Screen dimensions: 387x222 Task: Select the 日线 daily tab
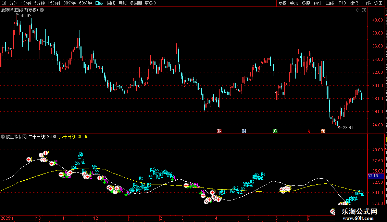pyautogui.click(x=99, y=3)
